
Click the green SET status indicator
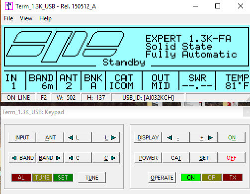pos(63,178)
